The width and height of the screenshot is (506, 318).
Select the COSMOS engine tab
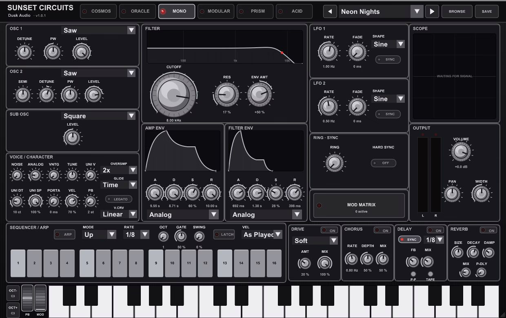(x=98, y=11)
